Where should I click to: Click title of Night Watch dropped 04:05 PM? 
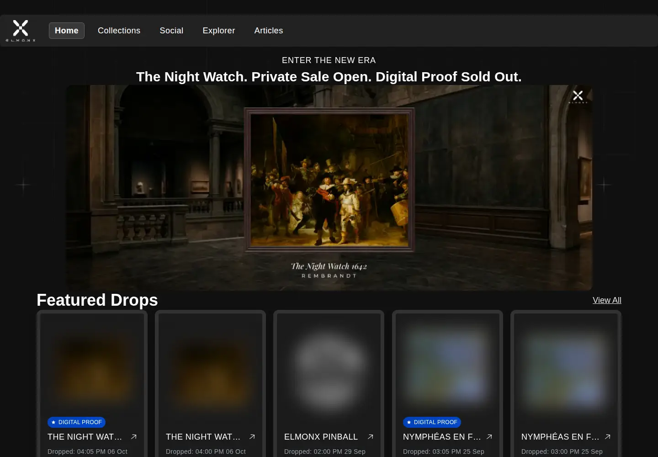click(x=85, y=437)
